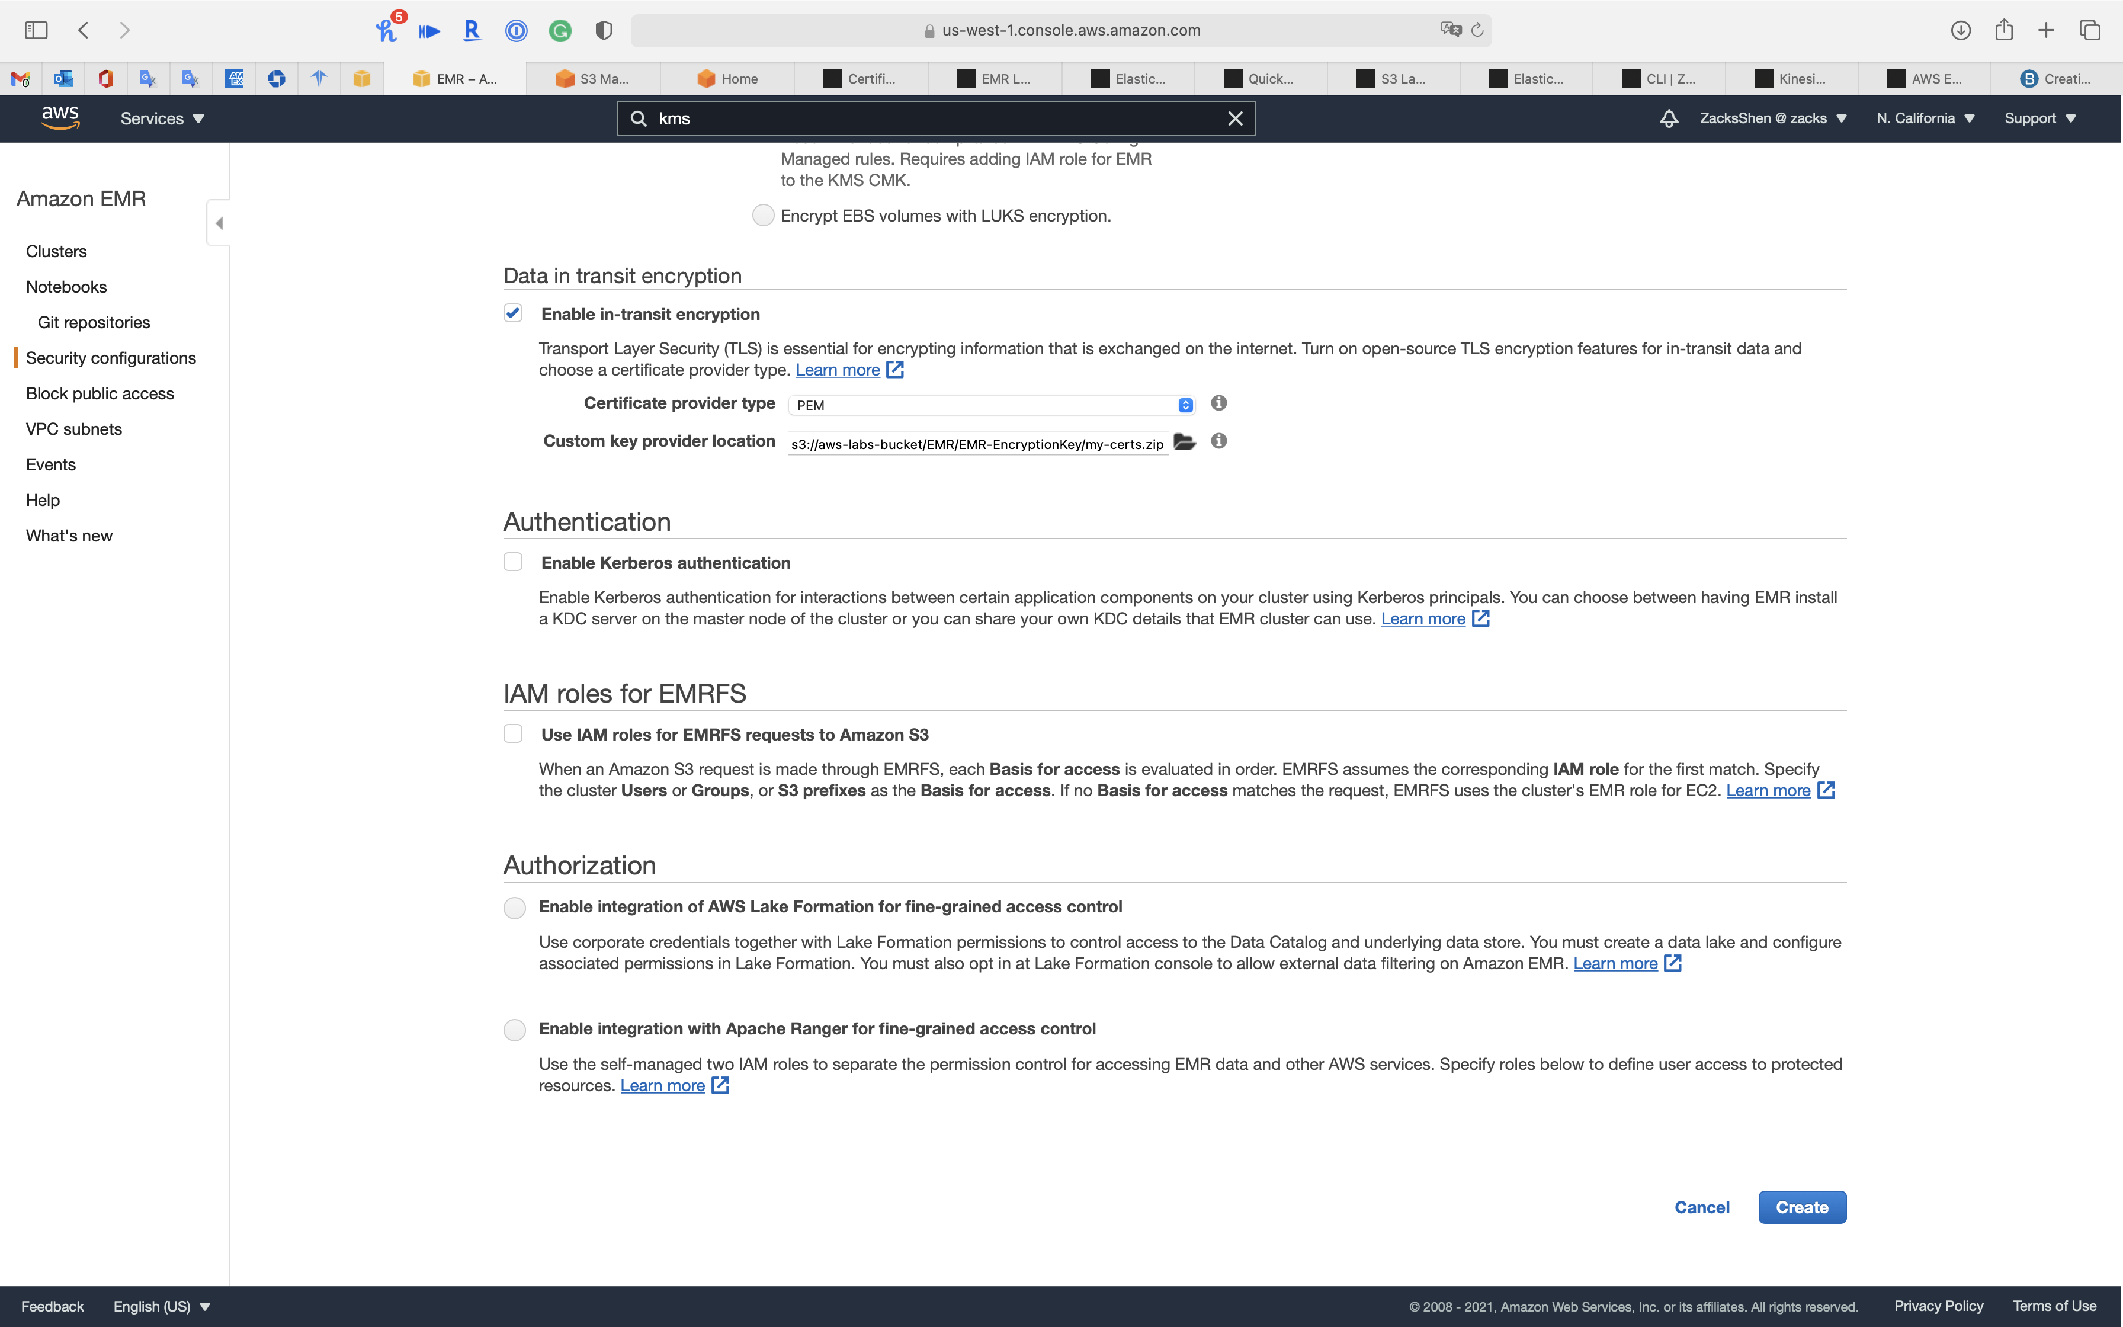Click info icon beside Custom key provider location
2123x1327 pixels.
1218,441
